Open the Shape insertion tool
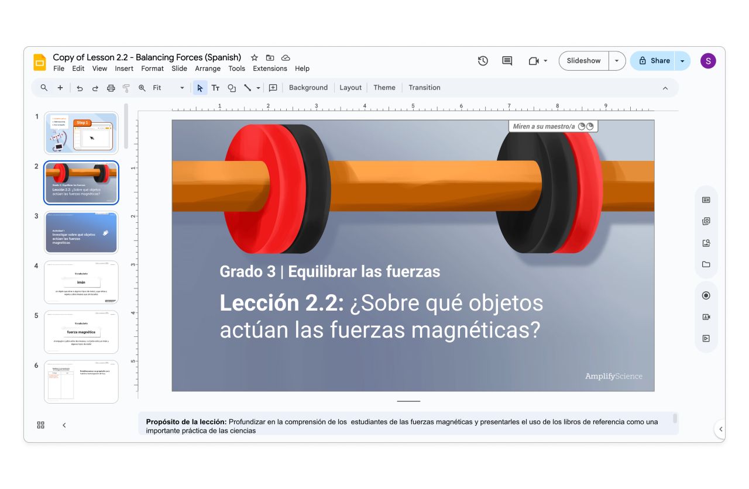The image size is (749, 489). [x=231, y=87]
